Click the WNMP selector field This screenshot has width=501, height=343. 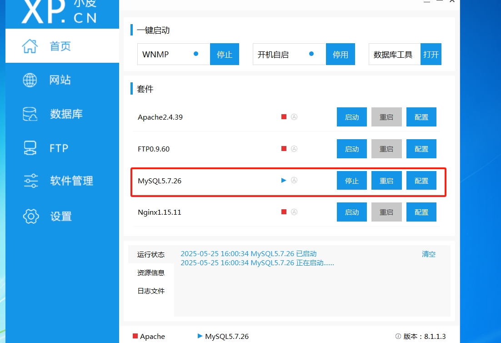coord(174,54)
